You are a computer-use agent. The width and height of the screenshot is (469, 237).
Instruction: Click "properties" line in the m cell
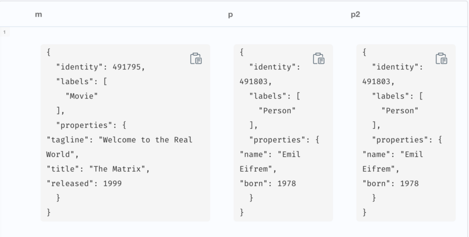click(91, 125)
